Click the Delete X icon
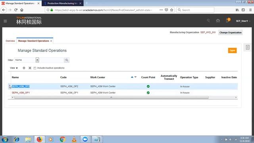 tap(30, 68)
